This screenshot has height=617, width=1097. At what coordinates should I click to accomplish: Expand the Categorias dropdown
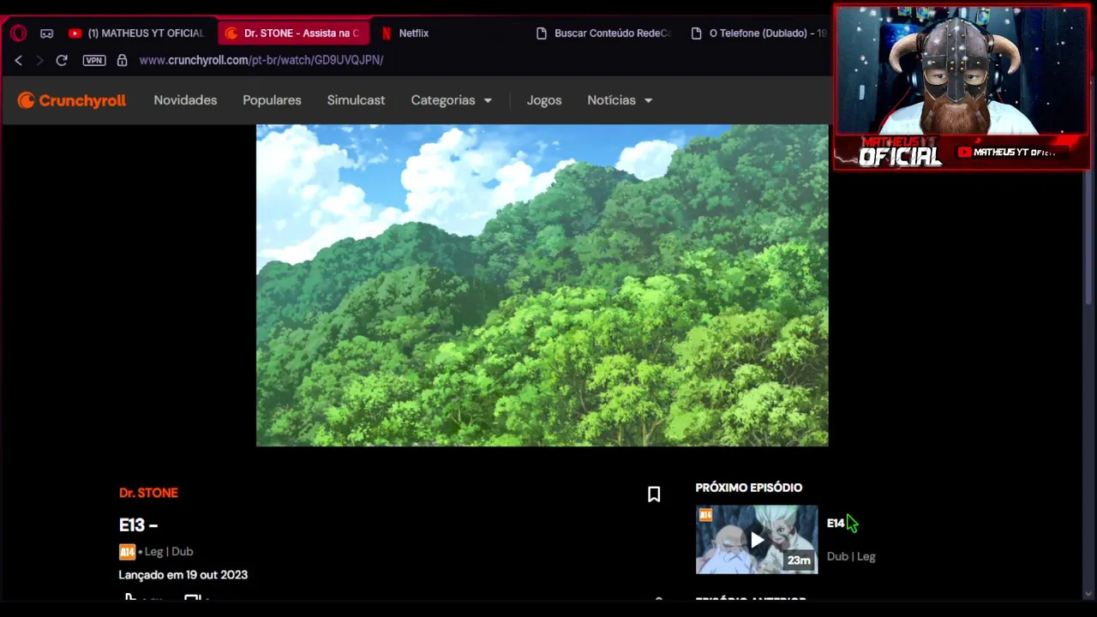pos(452,100)
